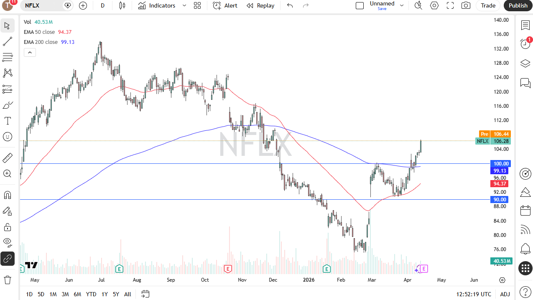Open the economic calendar panel
The height and width of the screenshot is (300, 533).
click(x=525, y=211)
